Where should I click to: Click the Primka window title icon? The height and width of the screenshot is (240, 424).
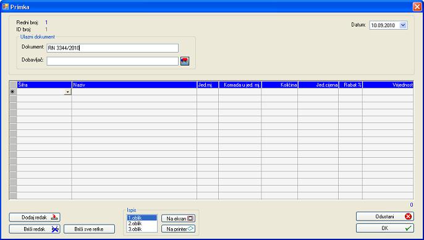click(5, 7)
